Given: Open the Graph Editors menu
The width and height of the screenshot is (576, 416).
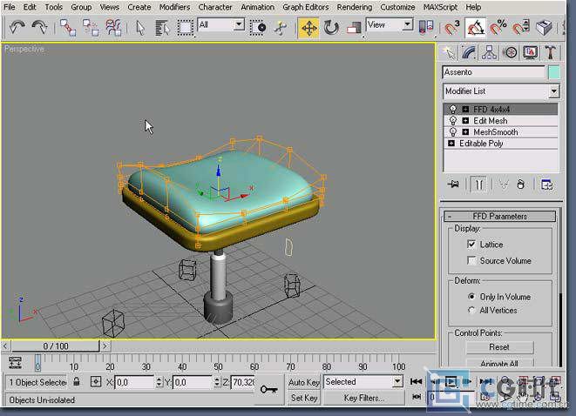Looking at the screenshot, I should tap(306, 7).
